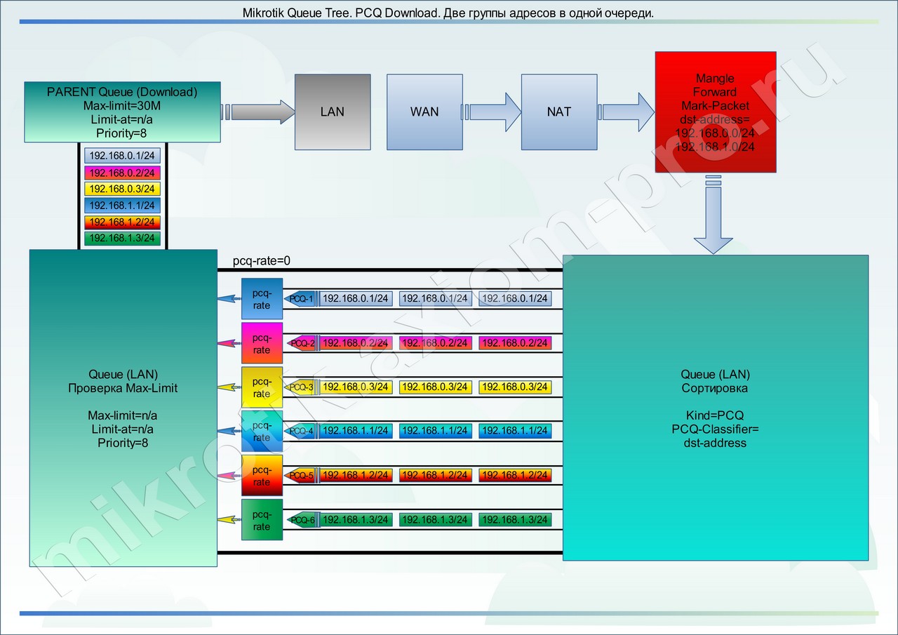898x635 pixels.
Task: Click the small yellow arrow leaving the PCQ-3 pcq-rate box
Action: coord(229,387)
